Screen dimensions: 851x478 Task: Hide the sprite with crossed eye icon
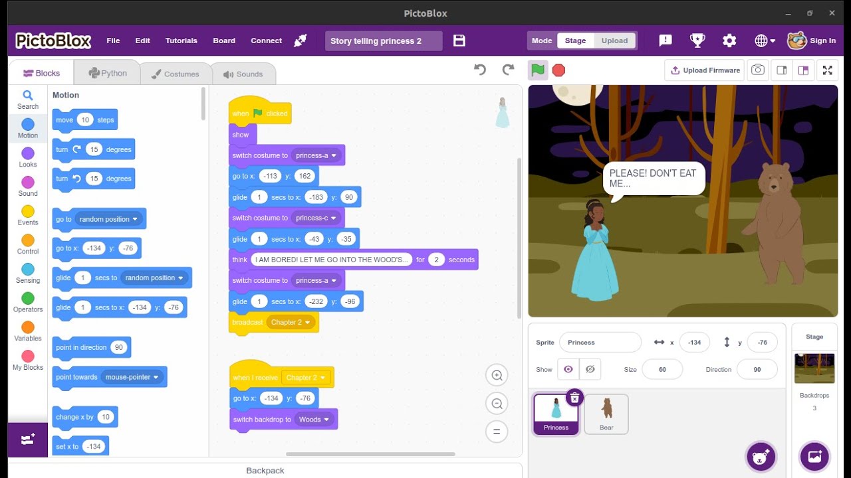(590, 369)
